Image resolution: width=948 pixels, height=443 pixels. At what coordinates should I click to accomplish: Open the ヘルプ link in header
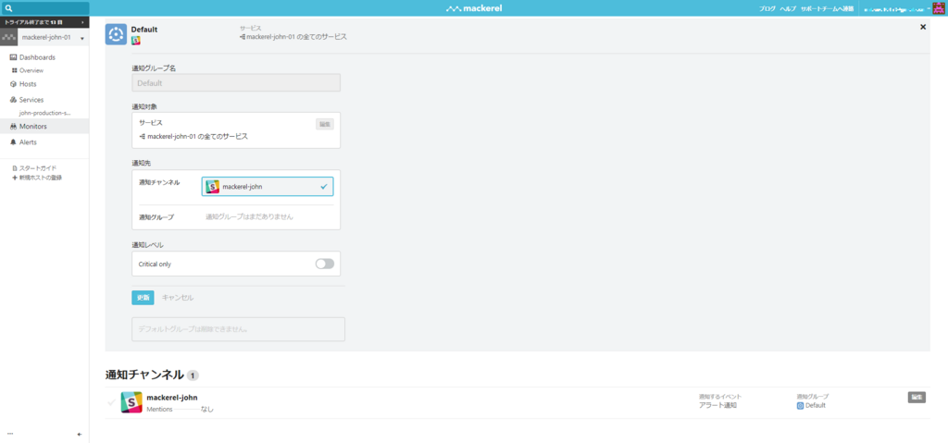(788, 8)
